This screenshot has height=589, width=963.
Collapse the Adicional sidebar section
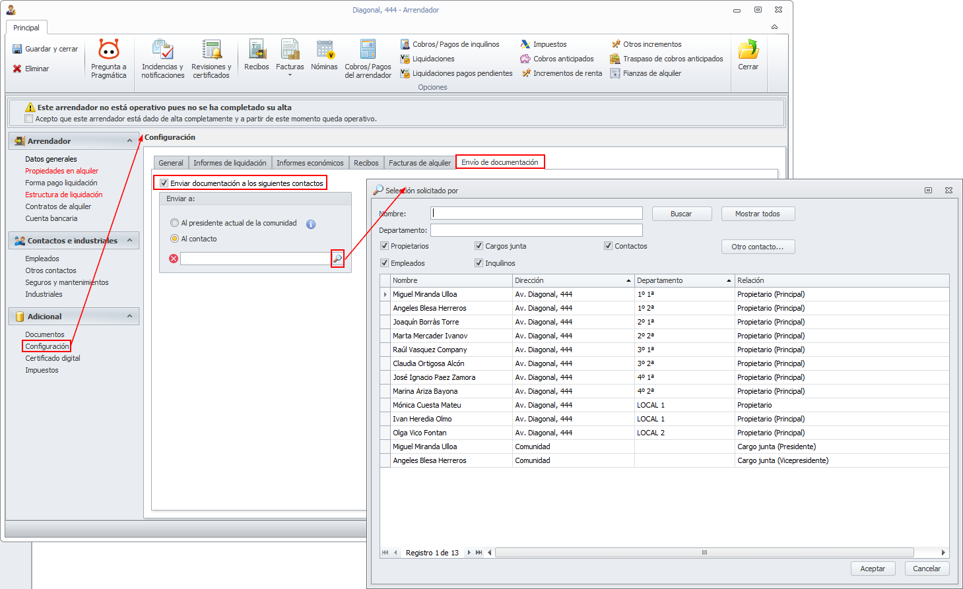click(130, 317)
